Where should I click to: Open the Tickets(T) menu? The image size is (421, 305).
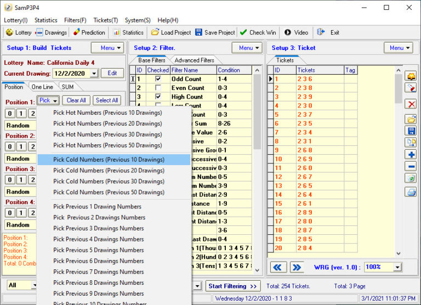[105, 20]
